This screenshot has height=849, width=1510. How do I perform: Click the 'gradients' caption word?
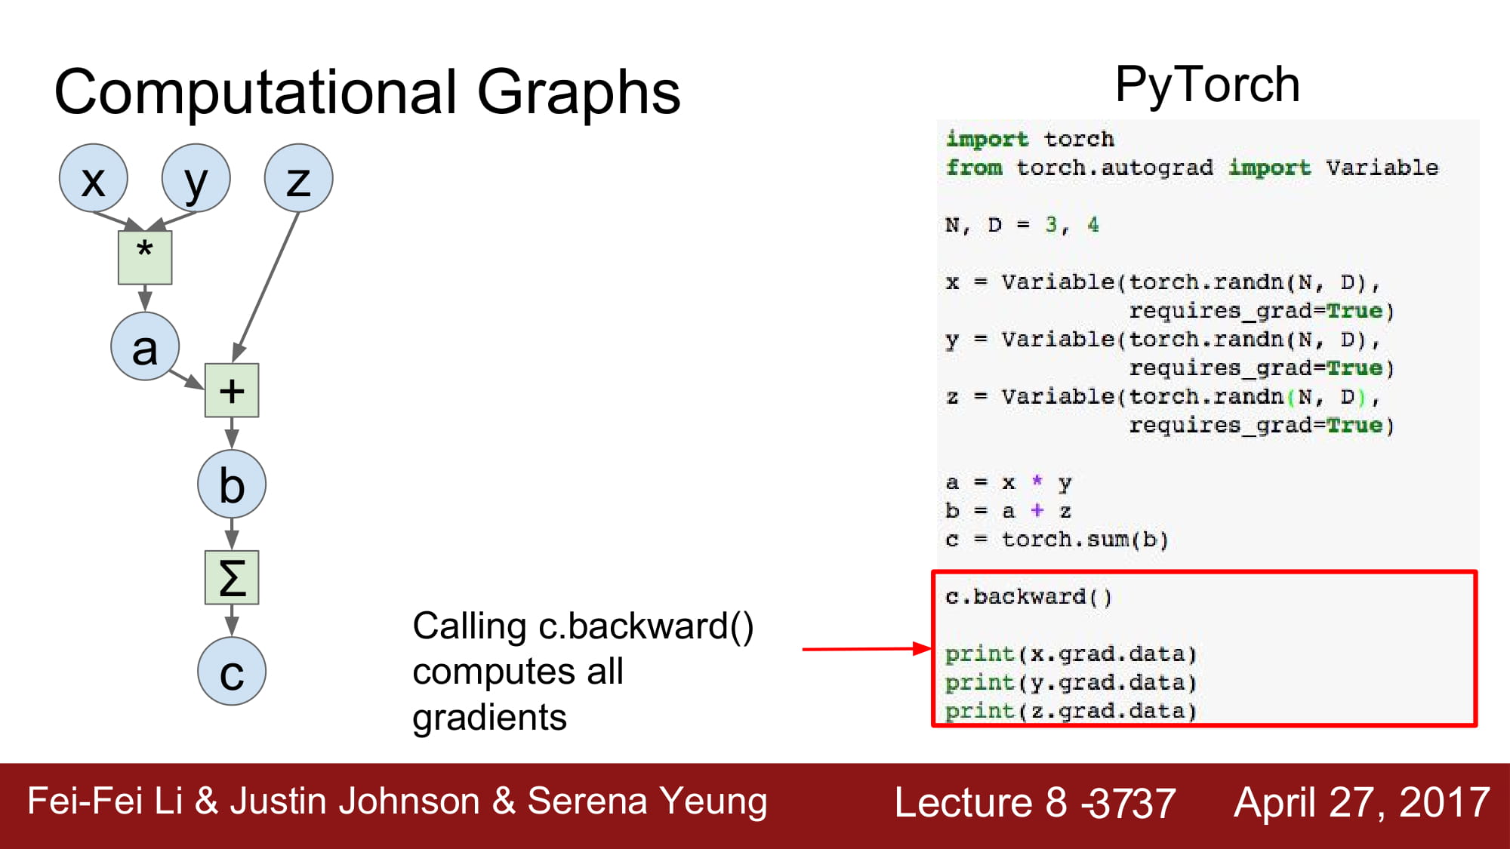489,717
